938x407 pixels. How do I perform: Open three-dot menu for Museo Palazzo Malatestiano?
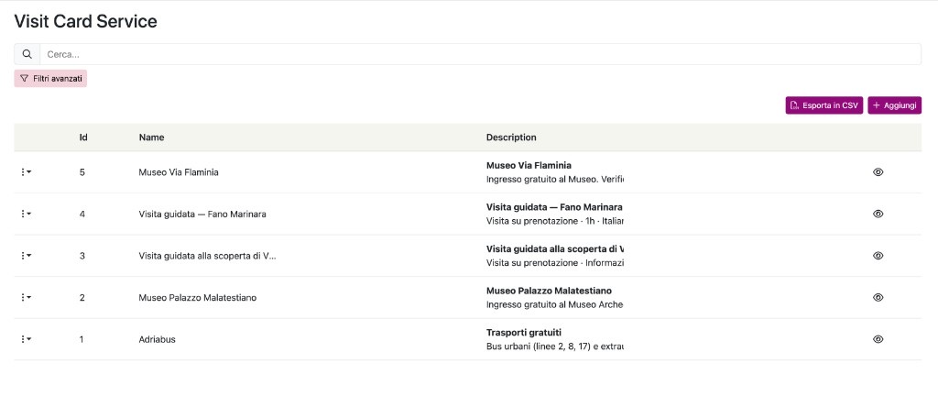(x=26, y=298)
